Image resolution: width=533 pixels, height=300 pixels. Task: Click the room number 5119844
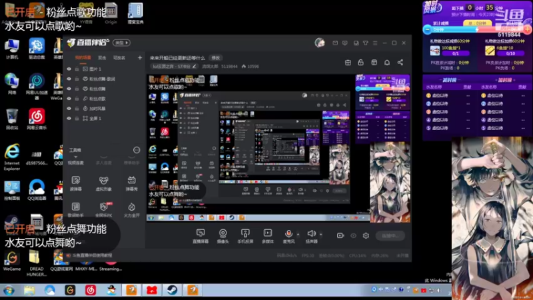[229, 66]
